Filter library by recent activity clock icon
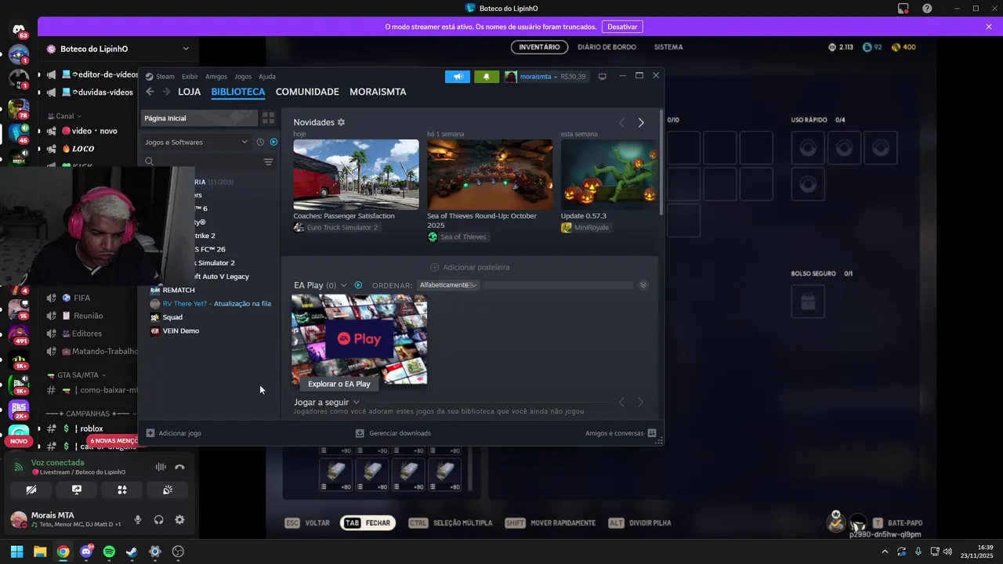Viewport: 1003px width, 564px height. click(260, 142)
